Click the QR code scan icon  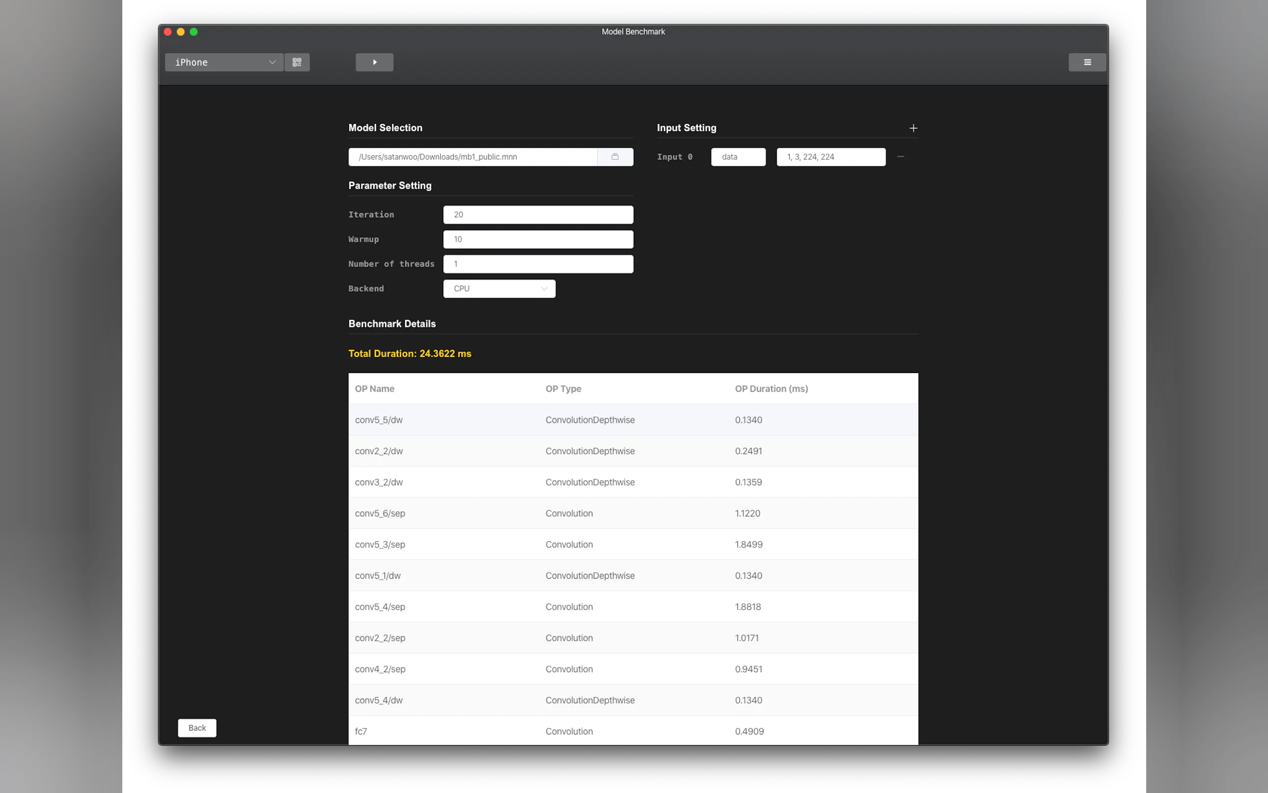click(x=297, y=62)
